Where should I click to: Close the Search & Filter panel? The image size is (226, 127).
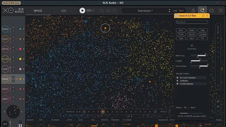pos(207,15)
